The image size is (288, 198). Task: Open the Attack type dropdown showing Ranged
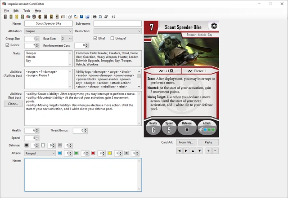coord(40,153)
